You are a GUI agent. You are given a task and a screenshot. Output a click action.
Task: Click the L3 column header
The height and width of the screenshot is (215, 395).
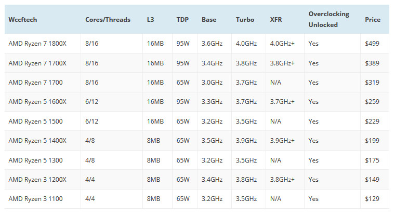coord(151,20)
